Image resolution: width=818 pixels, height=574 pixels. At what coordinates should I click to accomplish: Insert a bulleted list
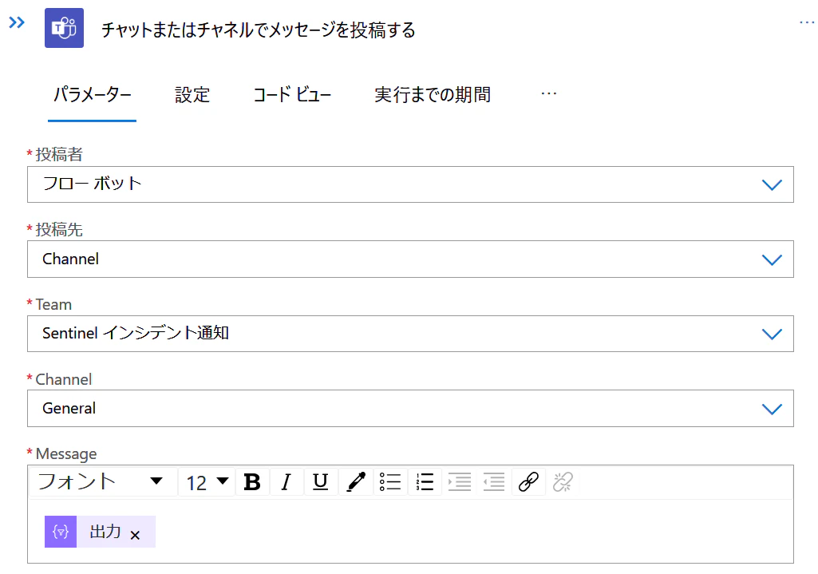(390, 481)
